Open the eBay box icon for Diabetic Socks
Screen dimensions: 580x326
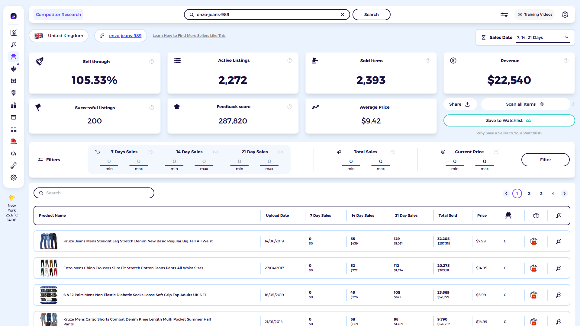(534, 295)
